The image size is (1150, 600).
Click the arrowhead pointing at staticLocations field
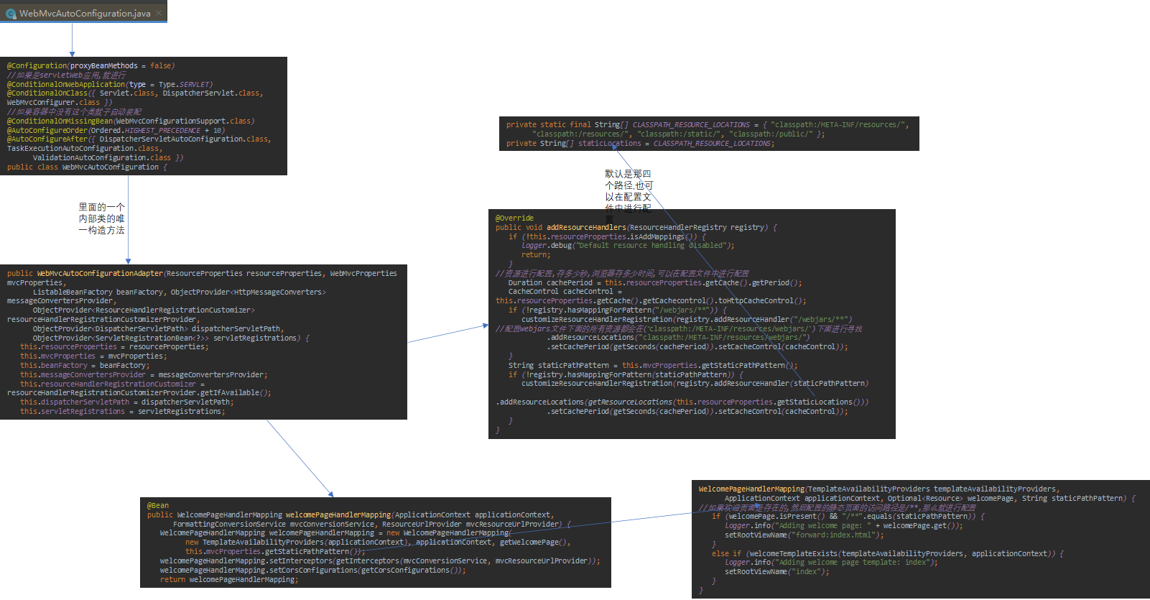615,147
